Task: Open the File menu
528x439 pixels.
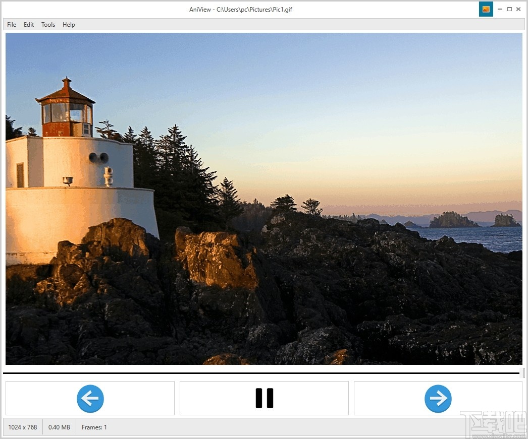Action: click(11, 24)
